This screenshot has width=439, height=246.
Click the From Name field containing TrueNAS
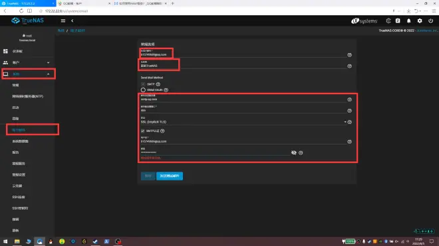point(243,66)
